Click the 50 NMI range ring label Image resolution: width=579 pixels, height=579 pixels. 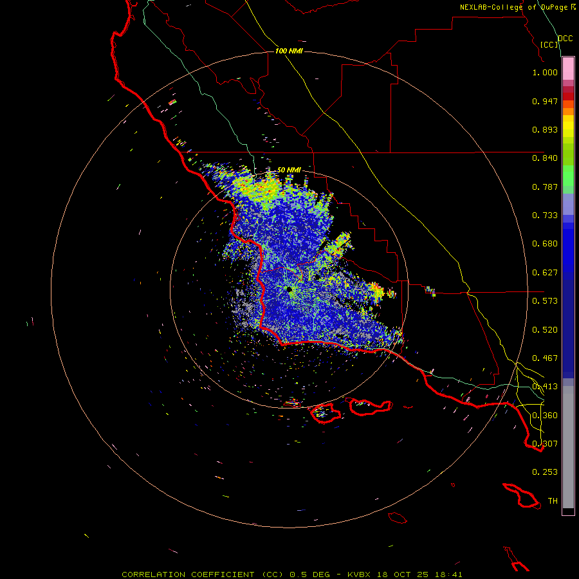pos(289,170)
